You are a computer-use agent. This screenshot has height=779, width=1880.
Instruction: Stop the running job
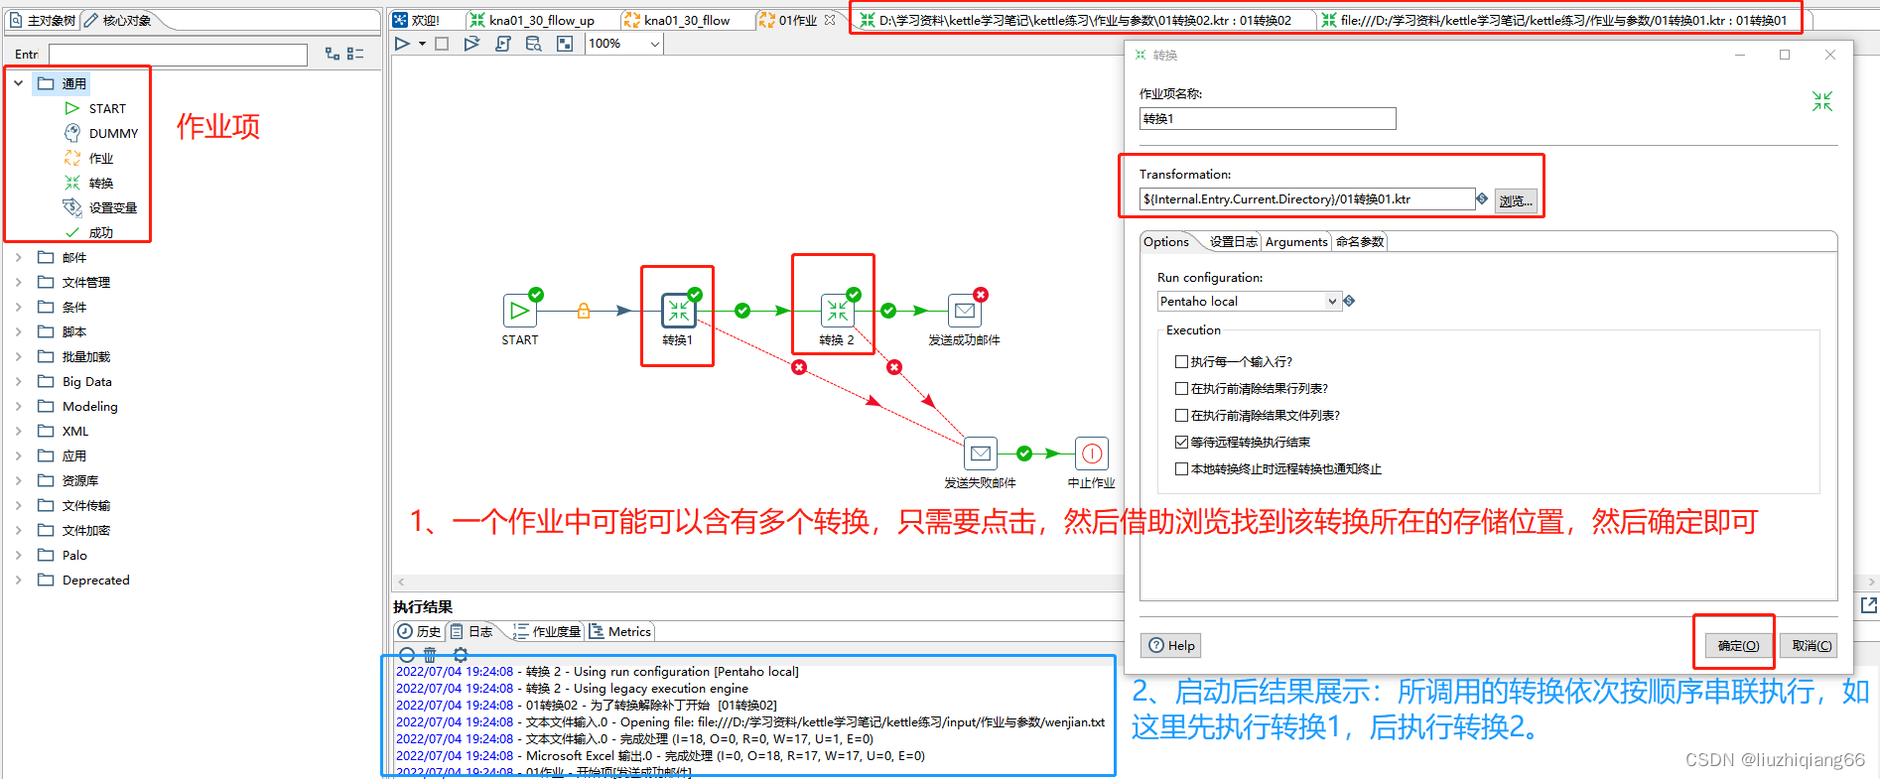[x=442, y=44]
